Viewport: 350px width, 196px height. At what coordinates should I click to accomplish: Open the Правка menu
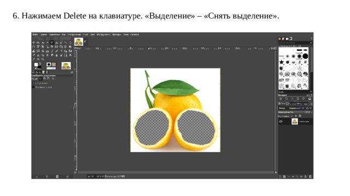click(x=44, y=34)
